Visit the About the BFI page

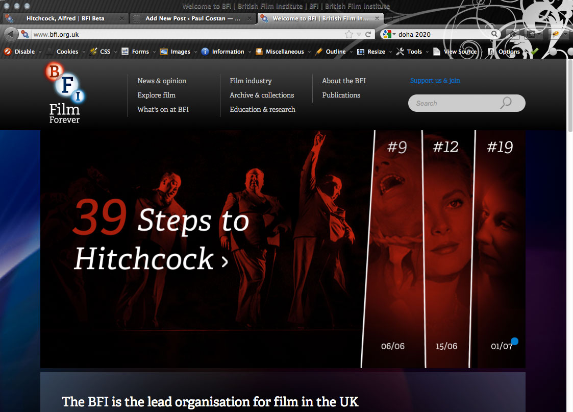[344, 81]
